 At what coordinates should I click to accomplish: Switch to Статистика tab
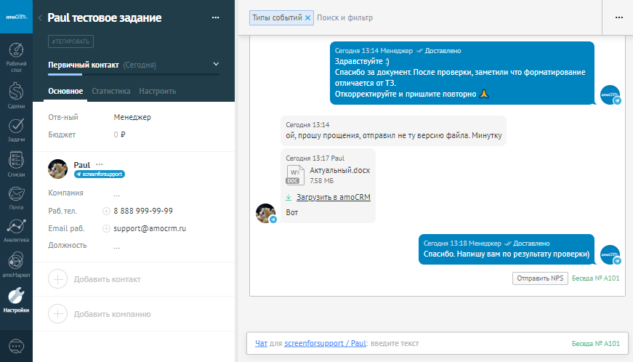point(111,92)
